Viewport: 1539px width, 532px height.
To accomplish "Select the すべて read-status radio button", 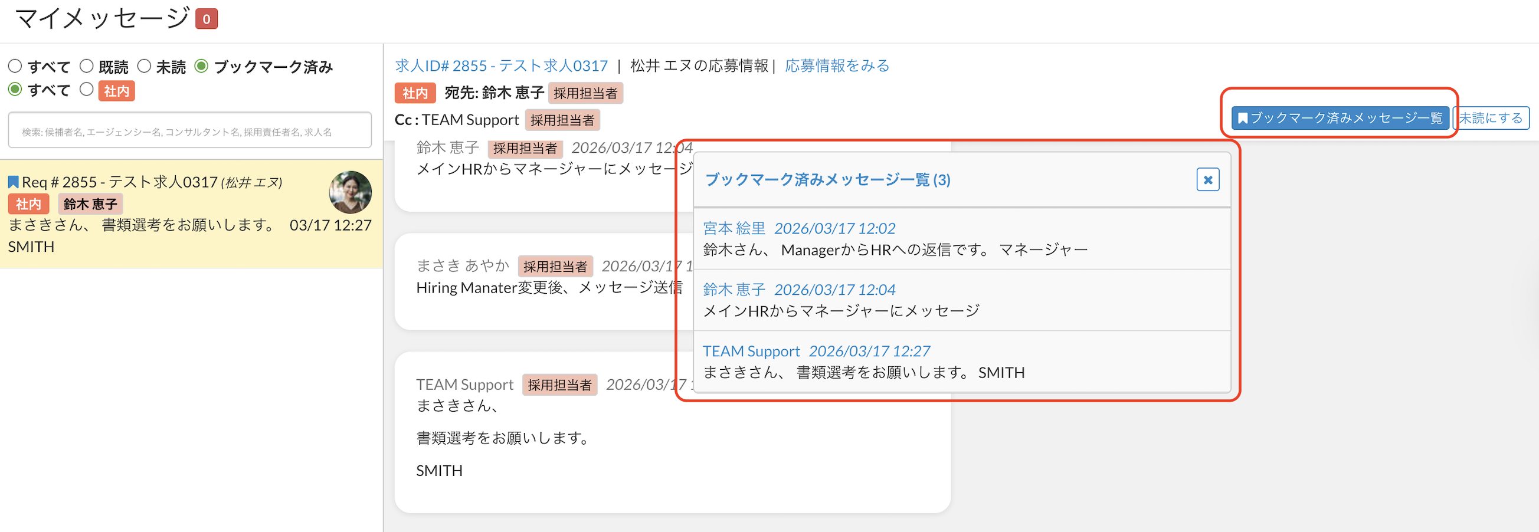I will 15,66.
